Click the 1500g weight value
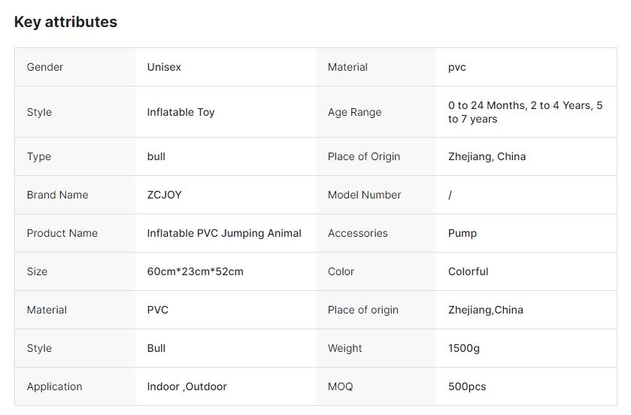The width and height of the screenshot is (631, 415). (463, 348)
